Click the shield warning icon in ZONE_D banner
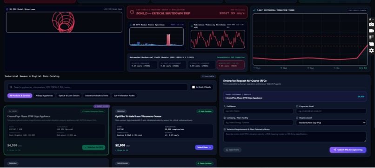The image size is (375, 168). (x=132, y=12)
